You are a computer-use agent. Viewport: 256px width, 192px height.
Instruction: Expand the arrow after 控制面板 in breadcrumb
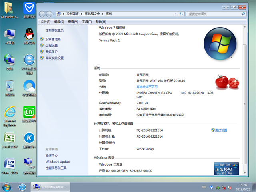pos(82,14)
